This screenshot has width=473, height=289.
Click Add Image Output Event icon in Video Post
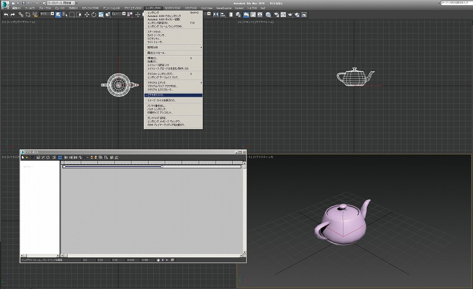coord(96,157)
